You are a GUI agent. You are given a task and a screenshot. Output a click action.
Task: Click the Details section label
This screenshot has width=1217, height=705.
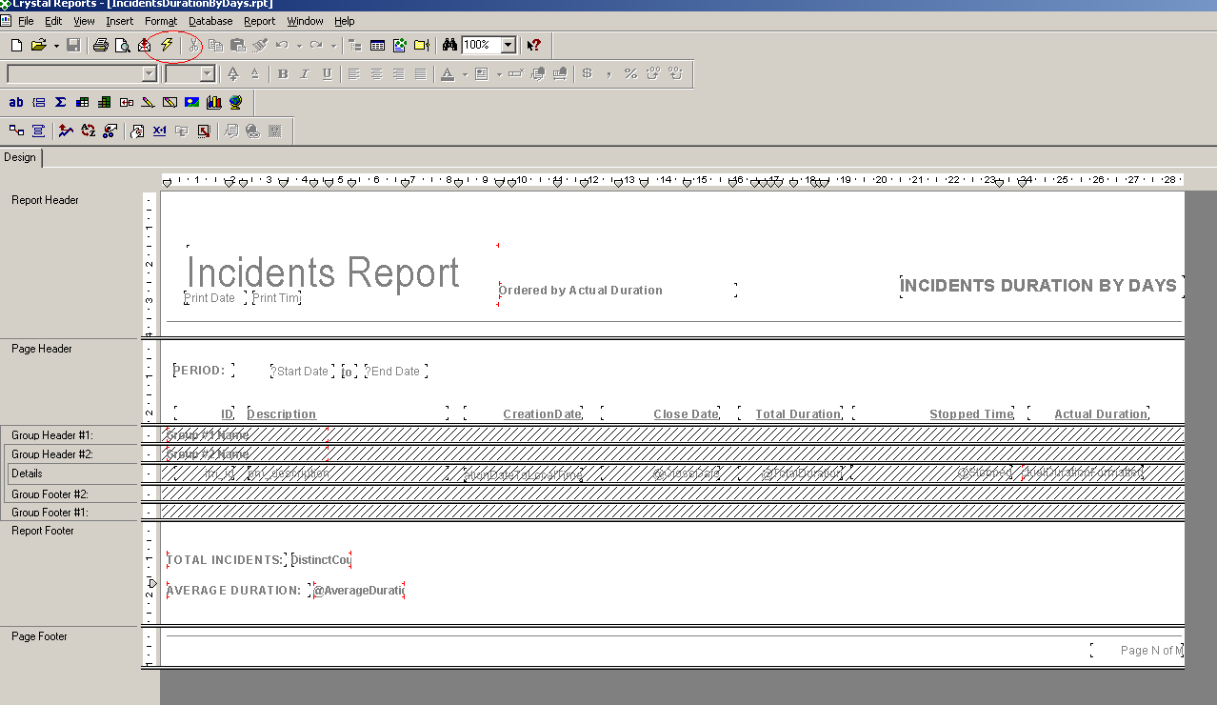(27, 473)
